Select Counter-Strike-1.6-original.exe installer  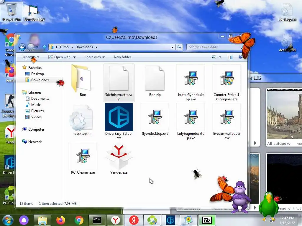coord(227,83)
